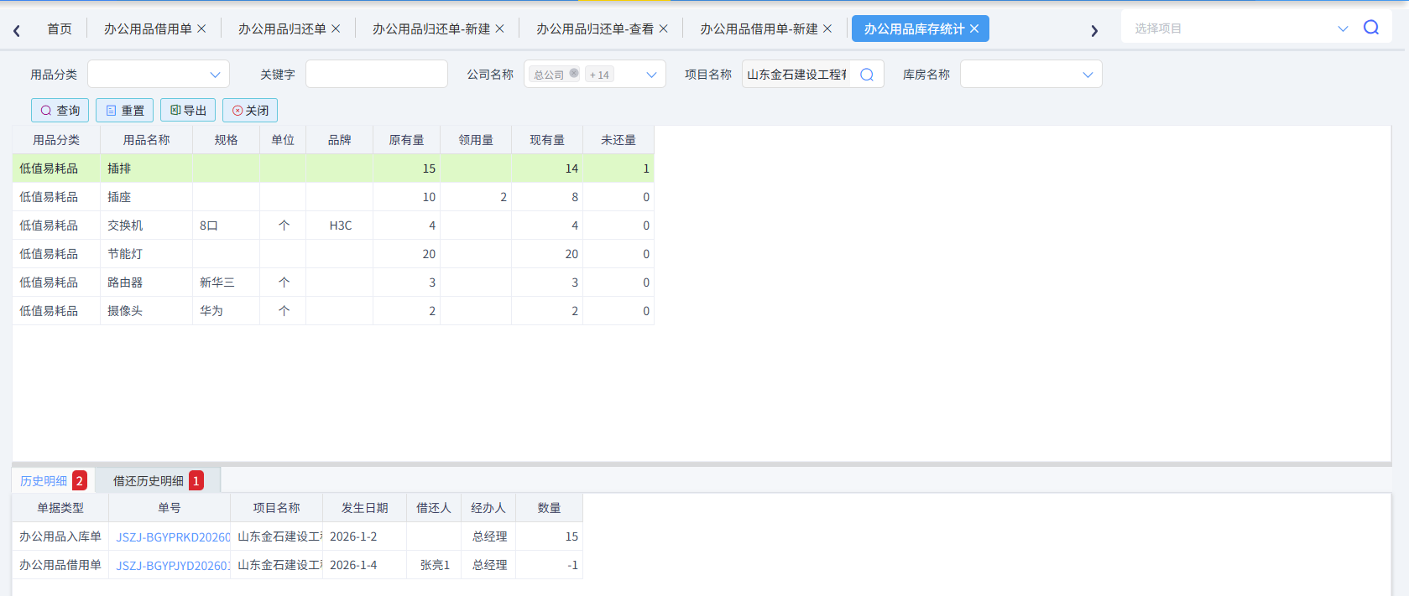This screenshot has width=1409, height=596.
Task: Click the 重置 reset button
Action: tap(124, 111)
